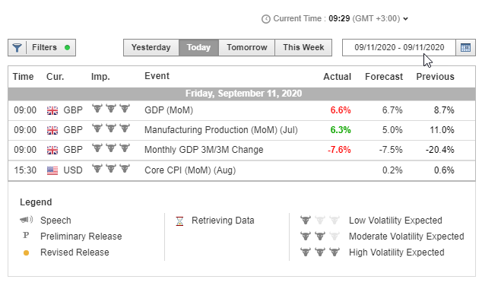Click the Retrieving Data hourglass icon

[179, 221]
